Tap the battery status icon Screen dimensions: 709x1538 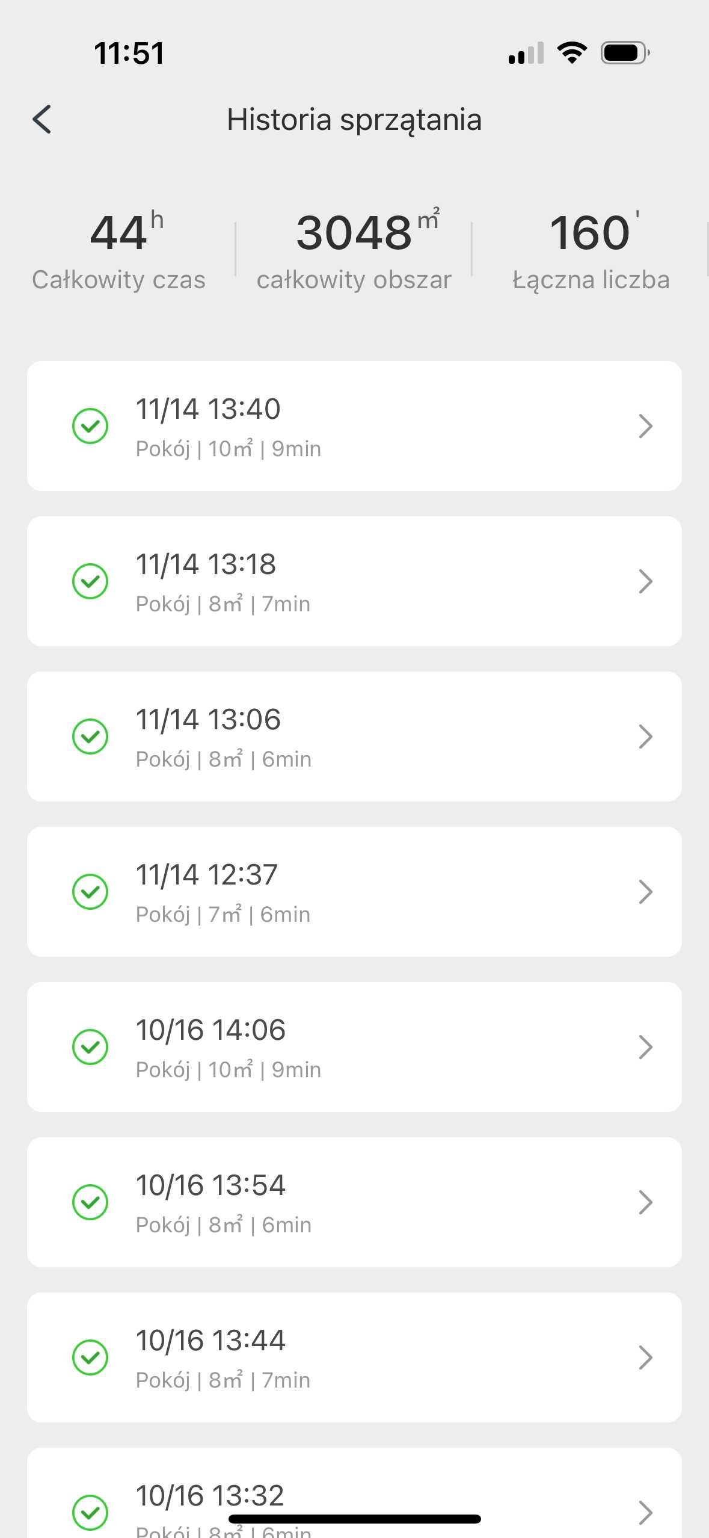tap(625, 53)
